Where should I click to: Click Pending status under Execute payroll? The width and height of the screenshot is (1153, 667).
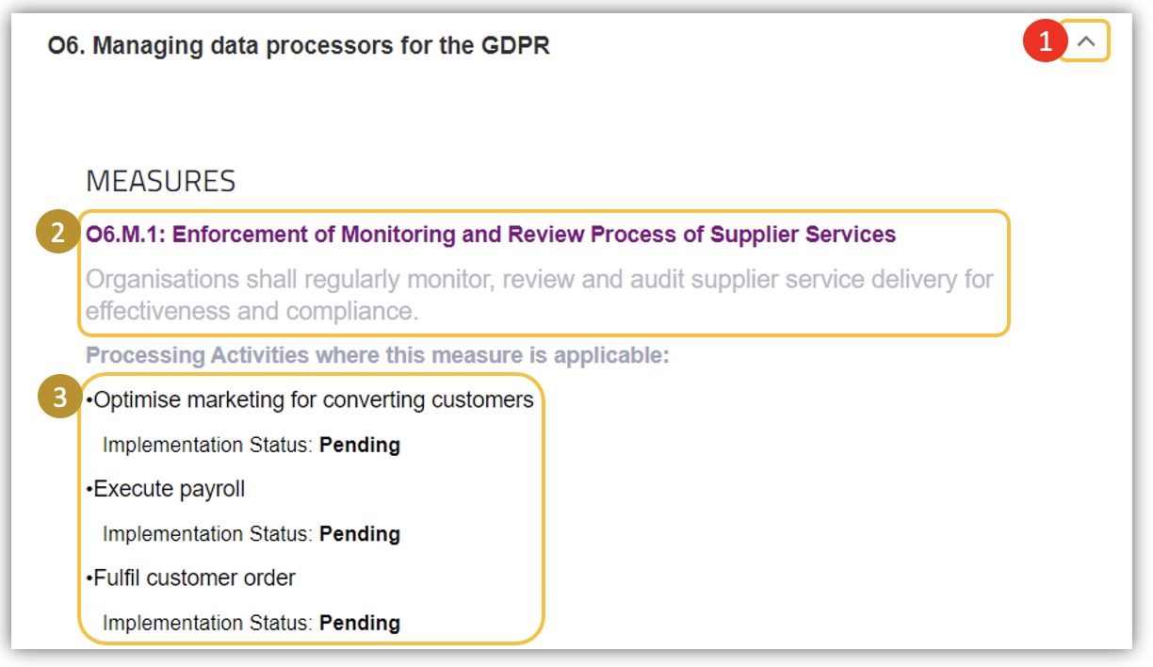(360, 534)
